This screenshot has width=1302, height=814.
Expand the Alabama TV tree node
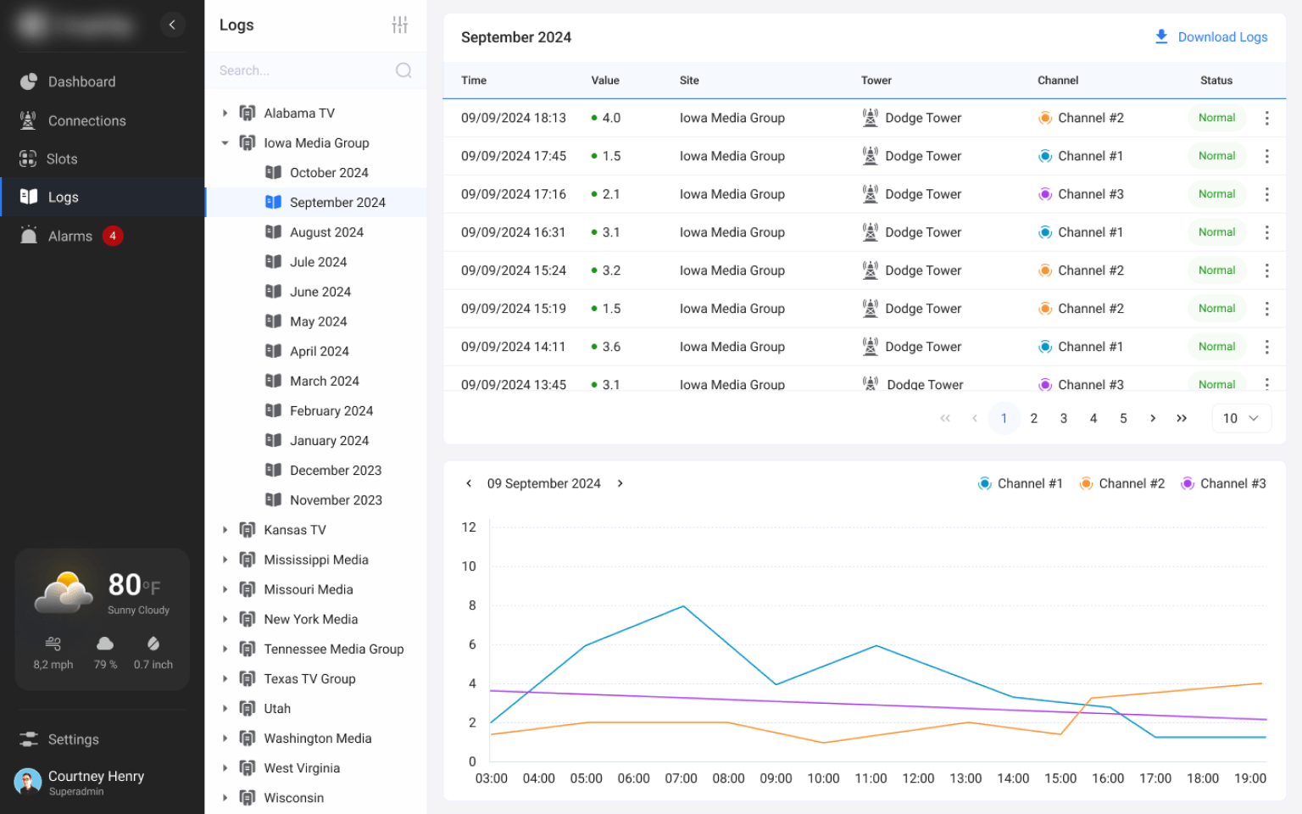tap(225, 113)
